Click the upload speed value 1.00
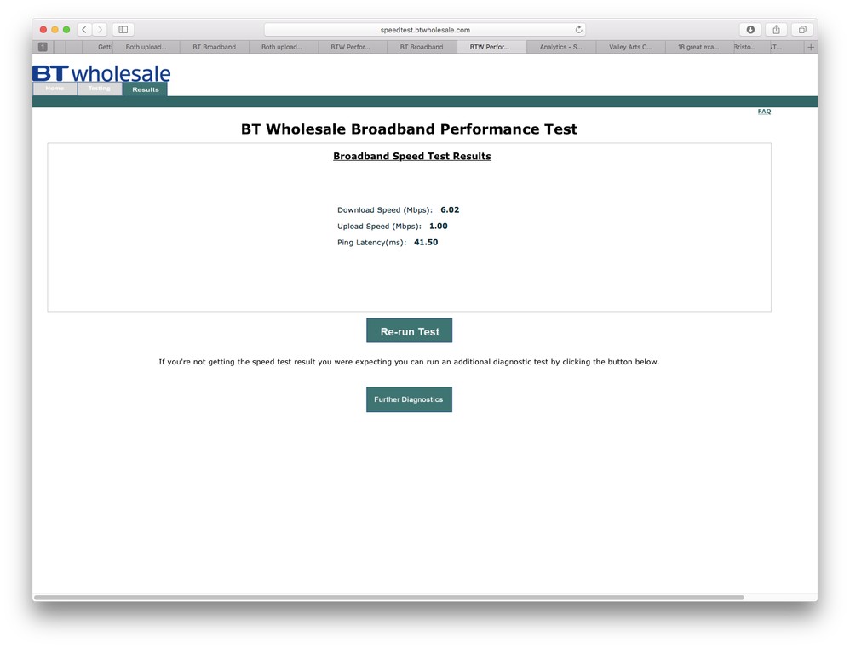This screenshot has width=850, height=648. click(439, 226)
